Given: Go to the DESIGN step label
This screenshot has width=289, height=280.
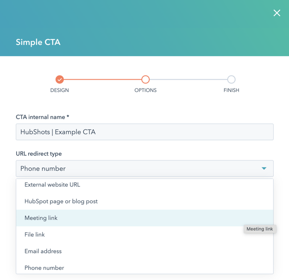Looking at the screenshot, I should click(60, 90).
